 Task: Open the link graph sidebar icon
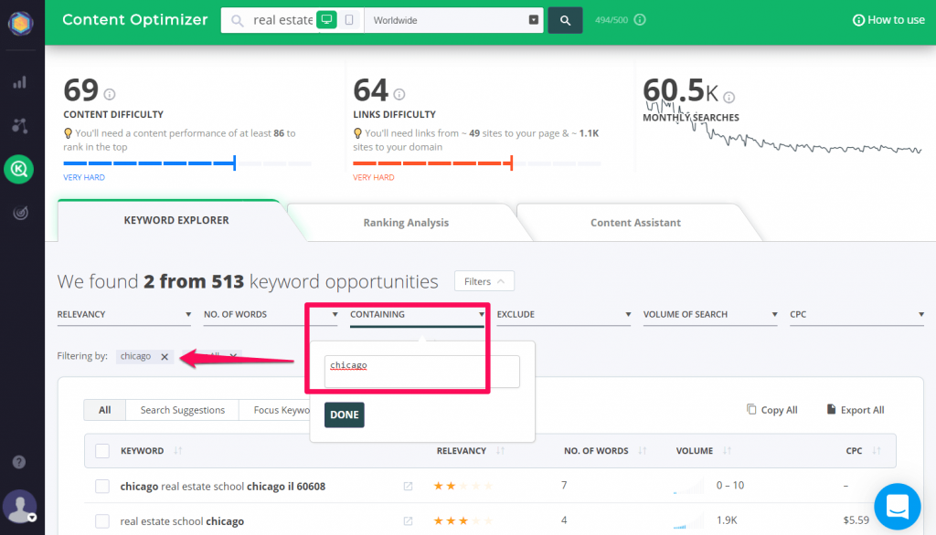tap(20, 126)
